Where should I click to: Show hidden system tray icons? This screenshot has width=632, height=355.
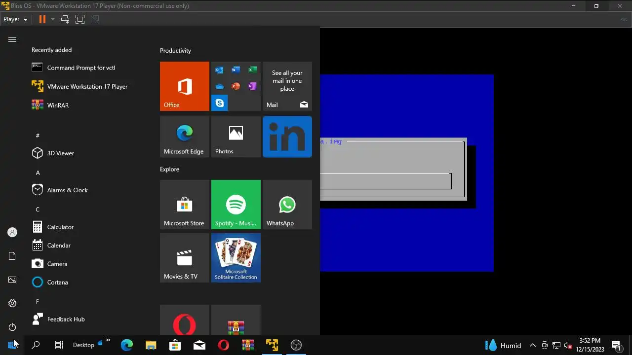pos(533,345)
